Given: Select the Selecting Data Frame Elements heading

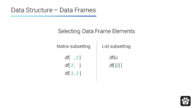Looking at the screenshot, I should (96, 31).
